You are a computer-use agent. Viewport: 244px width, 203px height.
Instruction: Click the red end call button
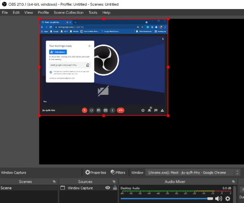tap(121, 110)
